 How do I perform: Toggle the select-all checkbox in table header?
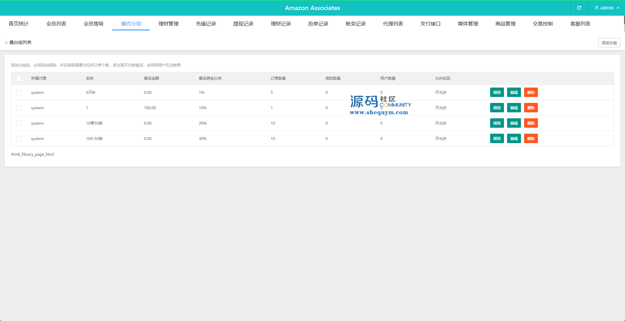coord(19,78)
